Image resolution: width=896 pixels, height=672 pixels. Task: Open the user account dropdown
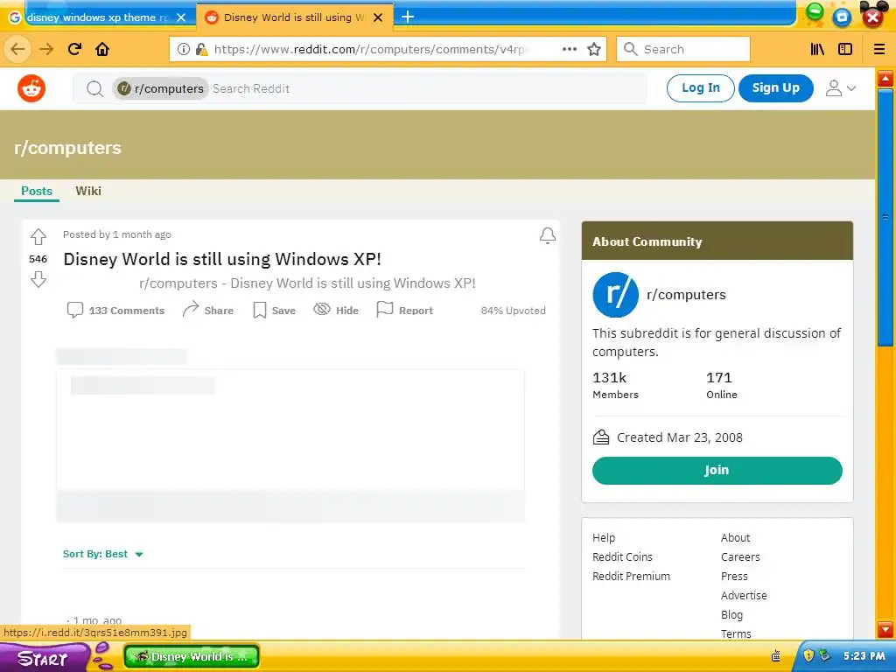[841, 88]
